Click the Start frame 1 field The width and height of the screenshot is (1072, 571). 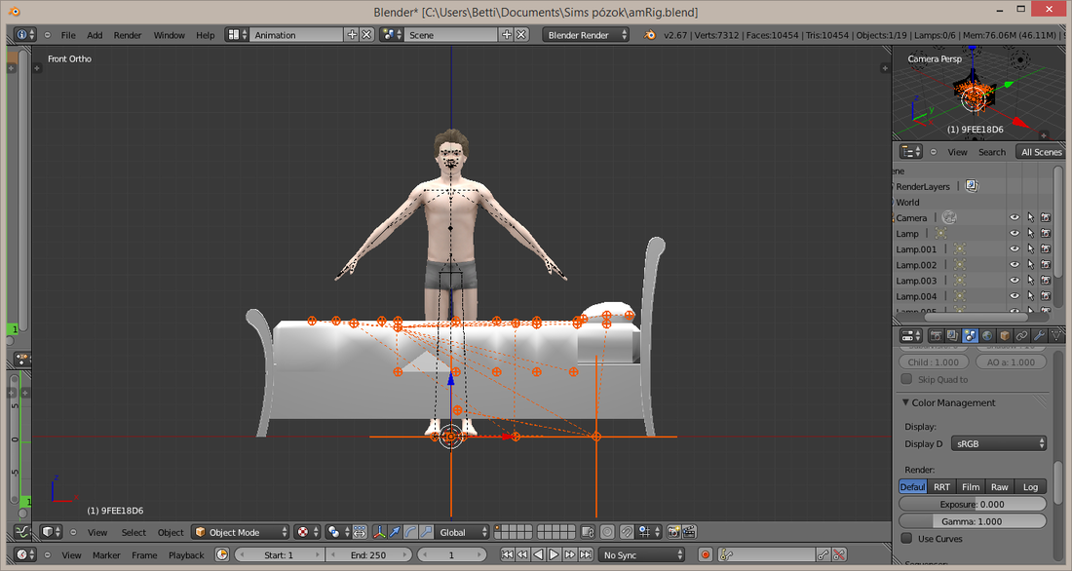279,554
